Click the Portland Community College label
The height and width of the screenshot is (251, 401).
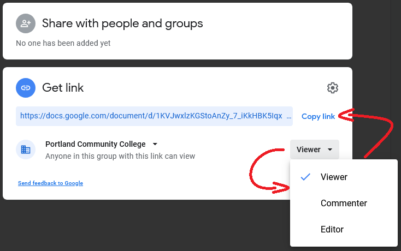(95, 144)
